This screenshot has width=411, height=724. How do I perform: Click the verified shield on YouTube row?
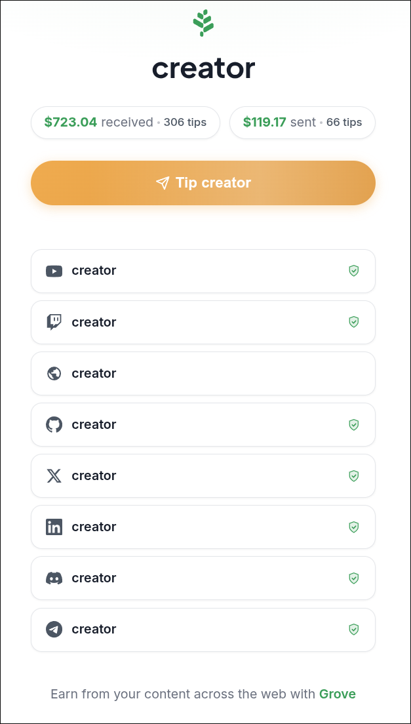354,271
